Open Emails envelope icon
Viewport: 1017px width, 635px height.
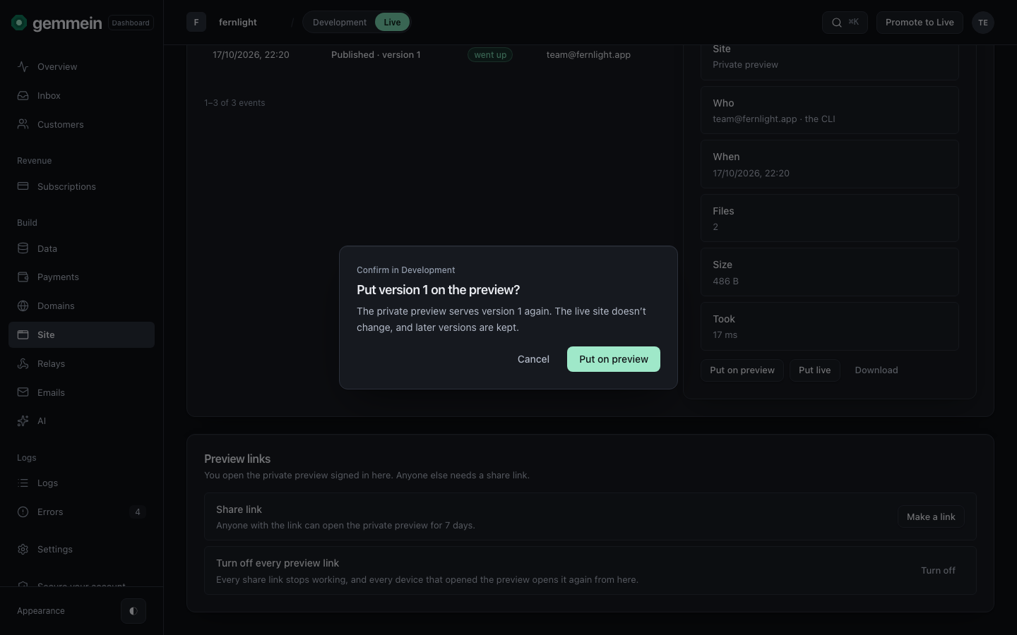pos(23,392)
